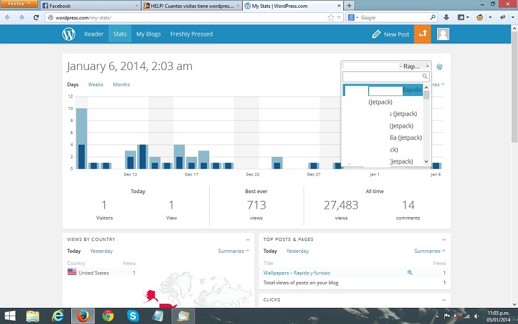Reload the current page
This screenshot has height=324, width=518.
click(x=36, y=17)
